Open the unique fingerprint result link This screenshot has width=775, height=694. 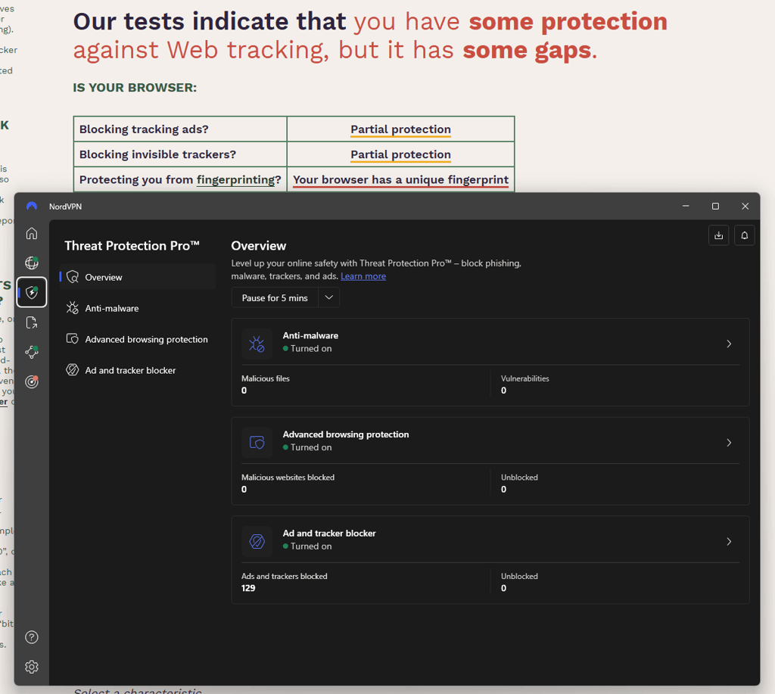click(401, 180)
